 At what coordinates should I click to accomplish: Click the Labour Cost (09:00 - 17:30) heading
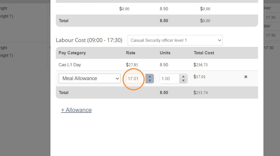coord(89,40)
